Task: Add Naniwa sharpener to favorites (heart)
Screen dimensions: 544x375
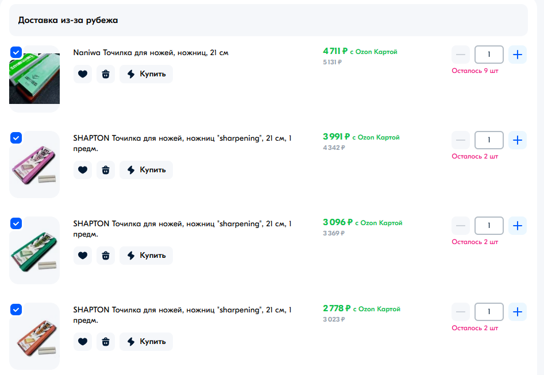Action: click(x=83, y=74)
